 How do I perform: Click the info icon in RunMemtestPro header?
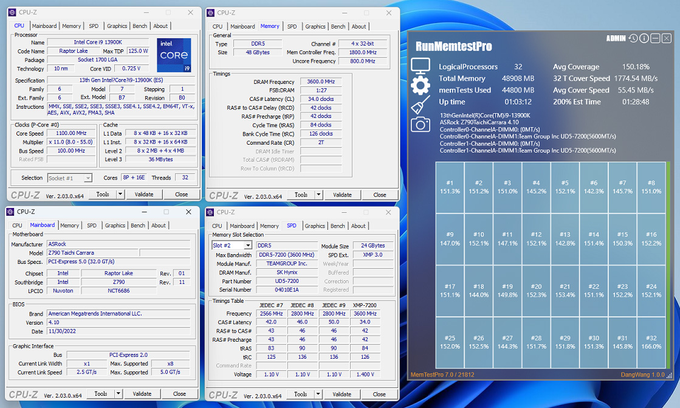tap(644, 38)
